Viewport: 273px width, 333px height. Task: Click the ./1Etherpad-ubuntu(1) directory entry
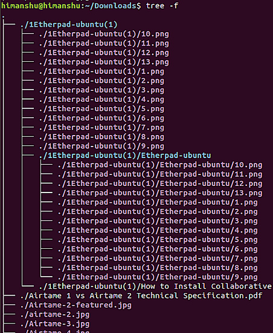pyautogui.click(x=69, y=25)
